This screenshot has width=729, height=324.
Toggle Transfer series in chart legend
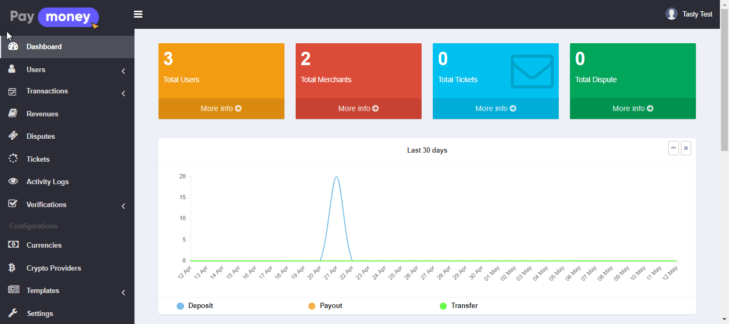coord(458,306)
